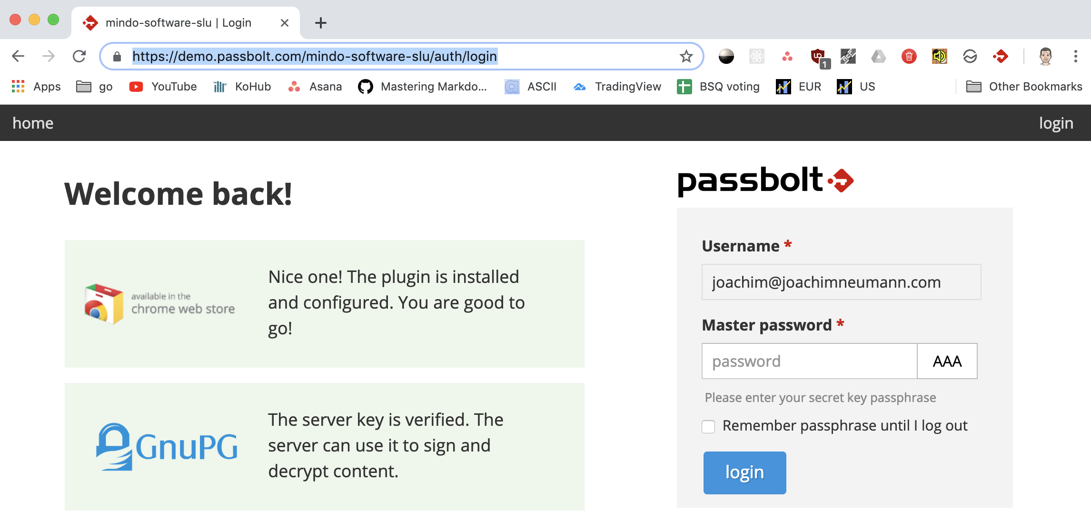Select home in the navigation bar
This screenshot has height=522, width=1091.
click(33, 122)
